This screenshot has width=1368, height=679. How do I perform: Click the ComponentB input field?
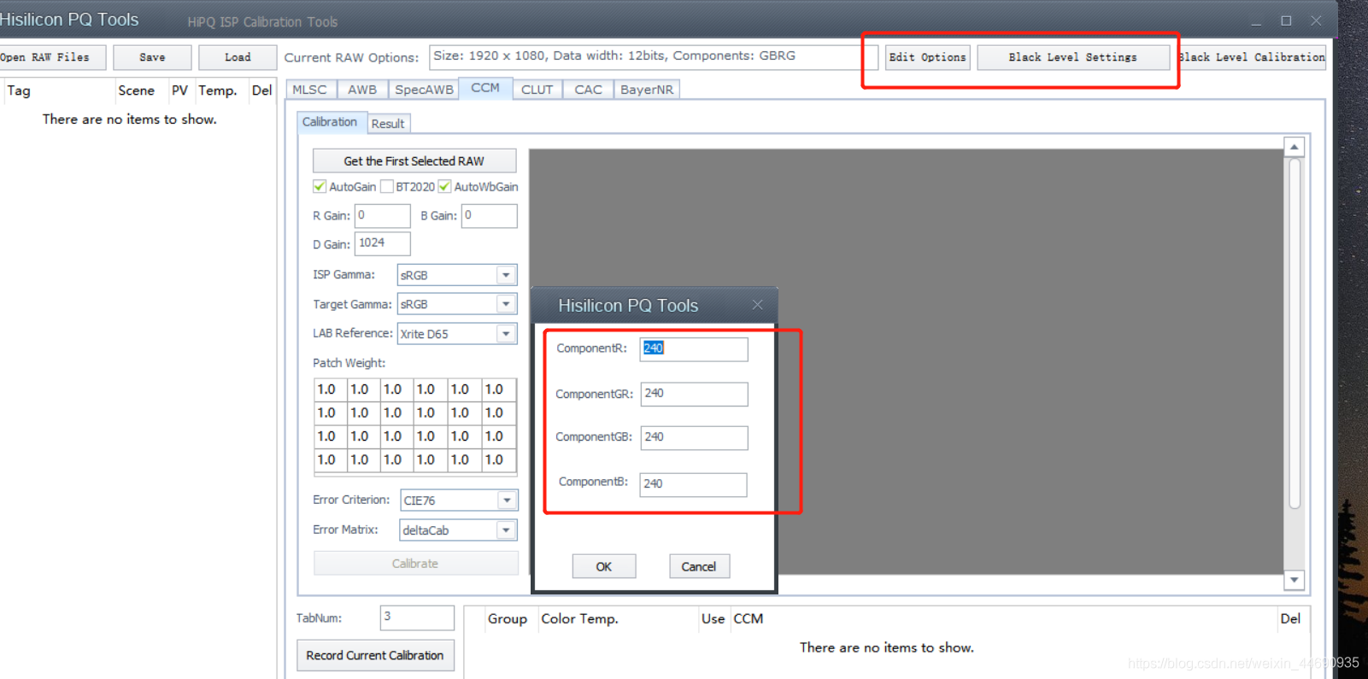point(693,484)
